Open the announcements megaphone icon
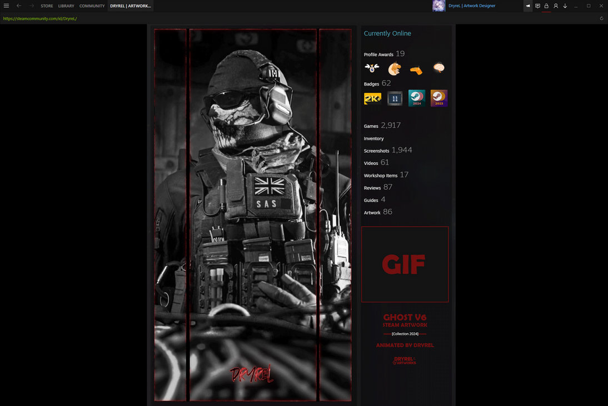The height and width of the screenshot is (406, 608). [x=528, y=6]
